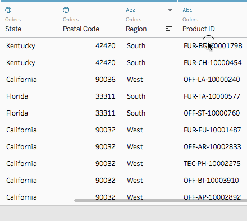Click South region in OFF-ST-10000760 row
Screen dimensions: 247x221
pyautogui.click(x=136, y=113)
